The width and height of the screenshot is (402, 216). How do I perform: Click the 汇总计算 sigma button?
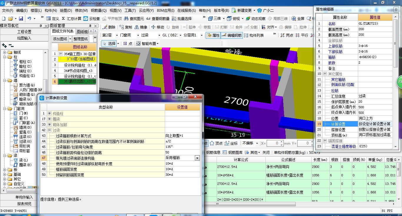pyautogui.click(x=72, y=18)
